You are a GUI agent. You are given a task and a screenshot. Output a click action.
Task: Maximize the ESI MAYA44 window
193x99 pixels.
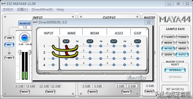coord(178,4)
